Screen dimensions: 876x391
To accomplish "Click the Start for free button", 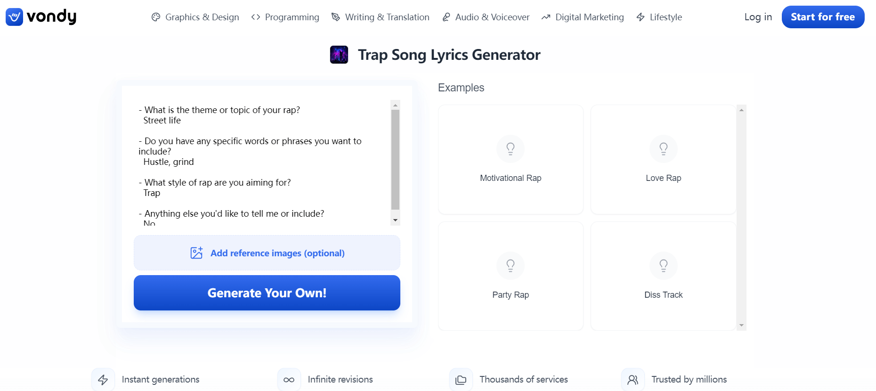I will (x=823, y=17).
